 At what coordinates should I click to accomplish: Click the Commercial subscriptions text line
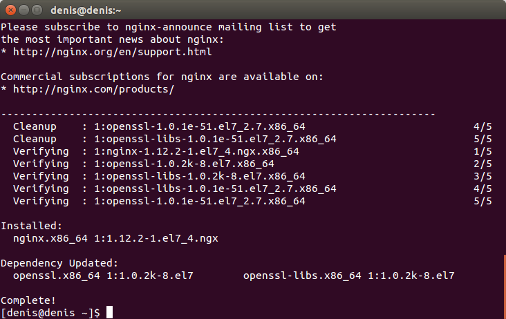(x=162, y=77)
